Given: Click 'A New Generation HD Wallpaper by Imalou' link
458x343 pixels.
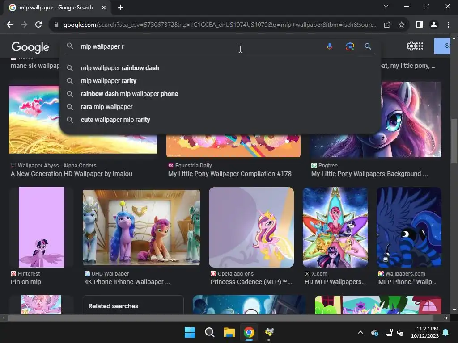Looking at the screenshot, I should point(71,174).
